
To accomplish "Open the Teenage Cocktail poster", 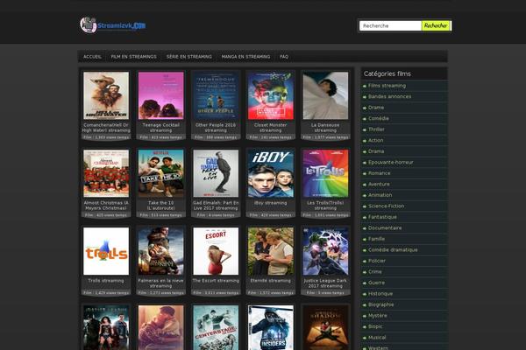I will click(x=161, y=95).
